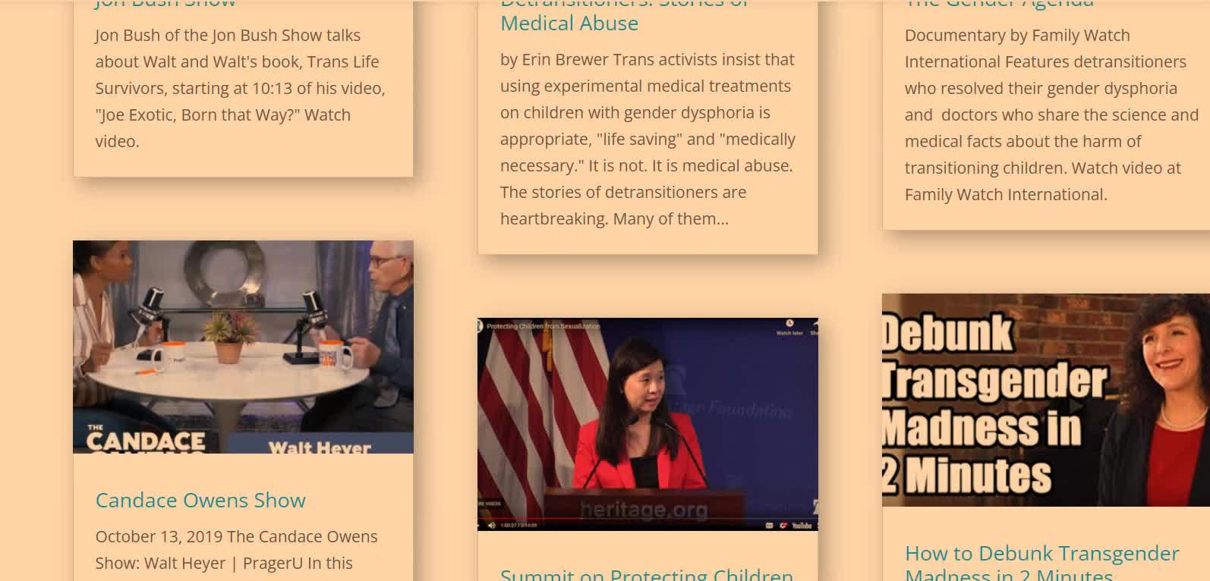The width and height of the screenshot is (1210, 581).
Task: Click the Jon Bush Show card description
Action: pyautogui.click(x=241, y=88)
